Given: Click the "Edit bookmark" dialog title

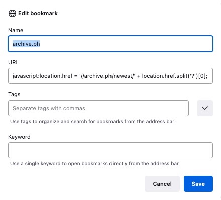Looking at the screenshot, I should pyautogui.click(x=38, y=13).
